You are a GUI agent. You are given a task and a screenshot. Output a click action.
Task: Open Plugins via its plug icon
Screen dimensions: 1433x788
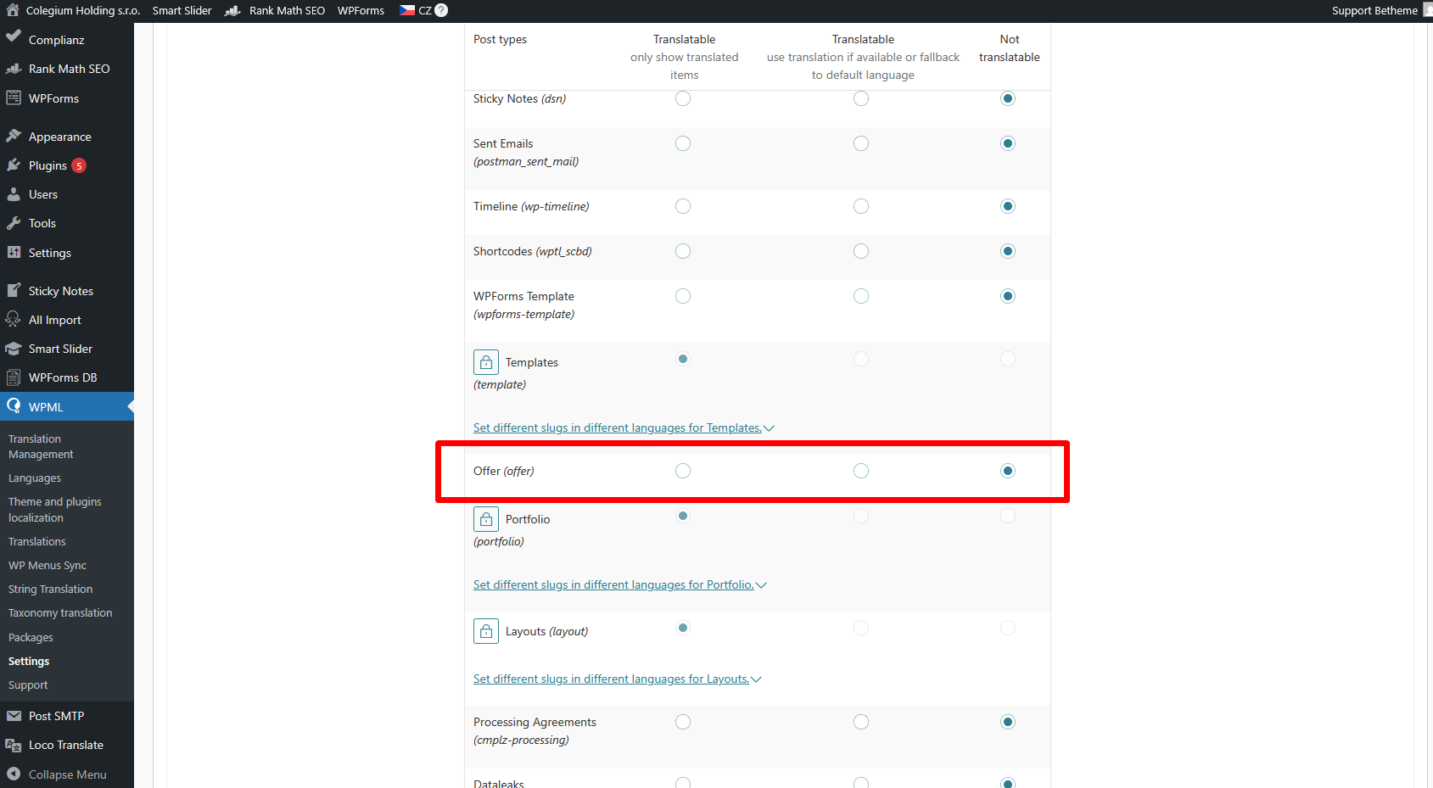tap(14, 165)
